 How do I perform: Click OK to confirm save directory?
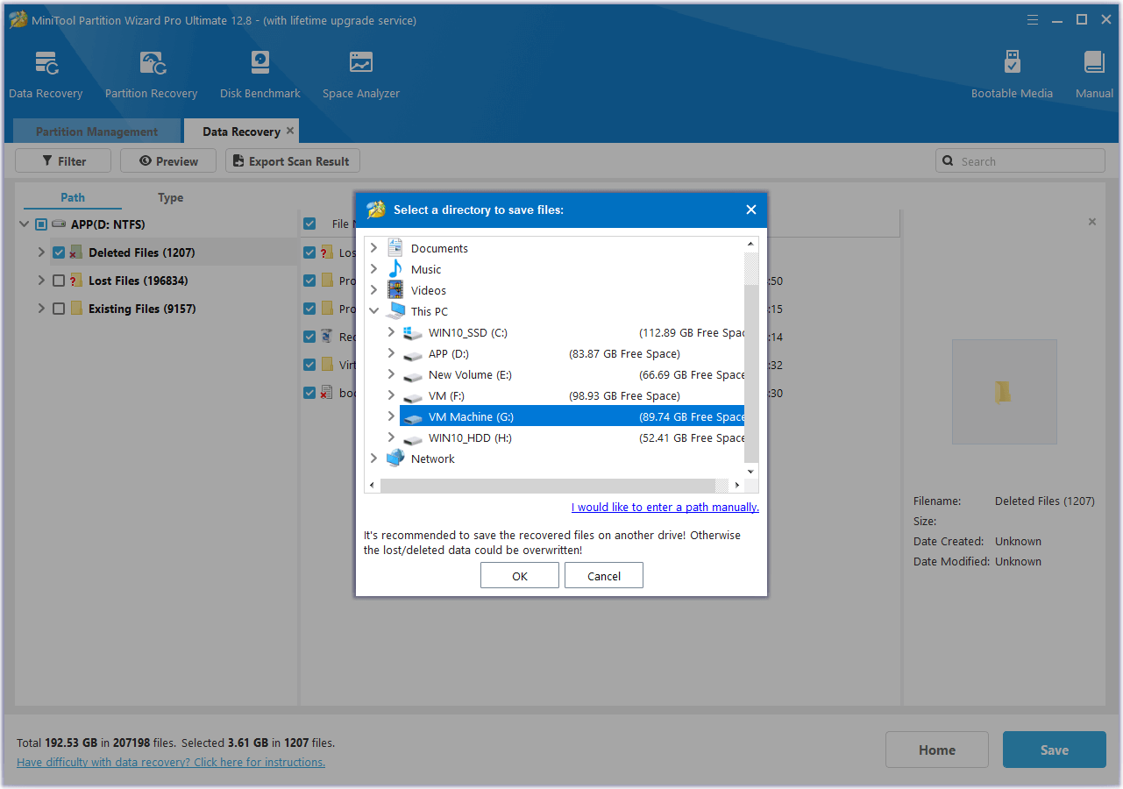click(x=519, y=576)
